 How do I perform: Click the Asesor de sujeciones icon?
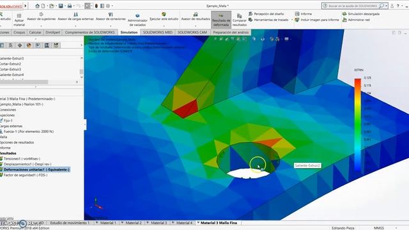point(41,14)
